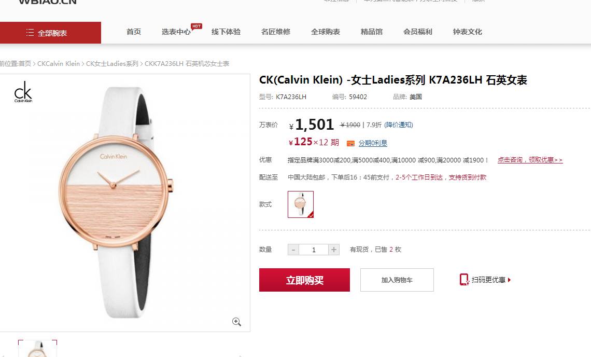Click the phone scan icon by 扫码更优惠
The width and height of the screenshot is (591, 357).
464,280
